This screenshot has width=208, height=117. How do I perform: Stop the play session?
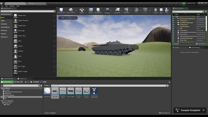tap(161, 11)
